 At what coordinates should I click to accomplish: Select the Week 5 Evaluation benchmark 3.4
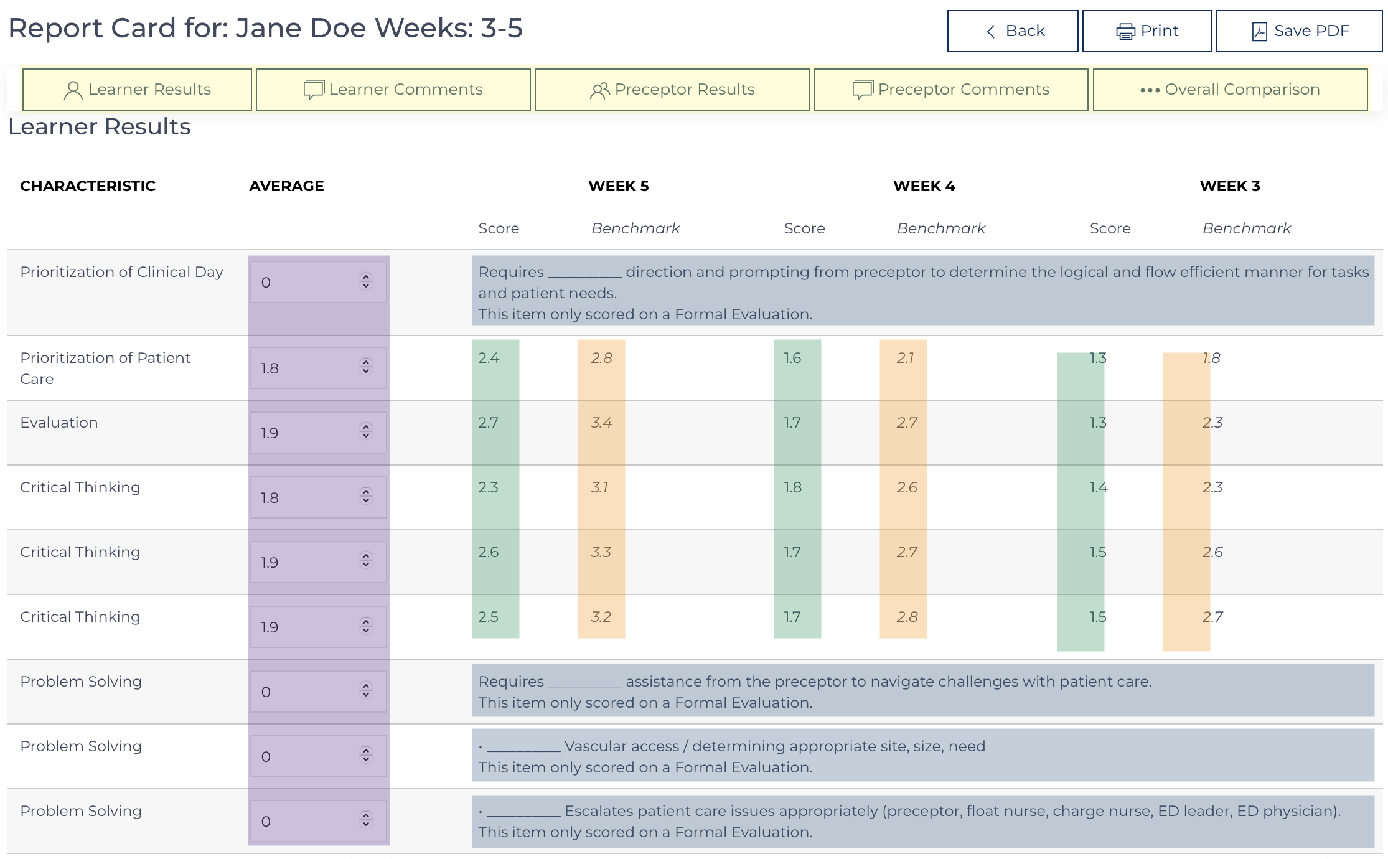[601, 423]
